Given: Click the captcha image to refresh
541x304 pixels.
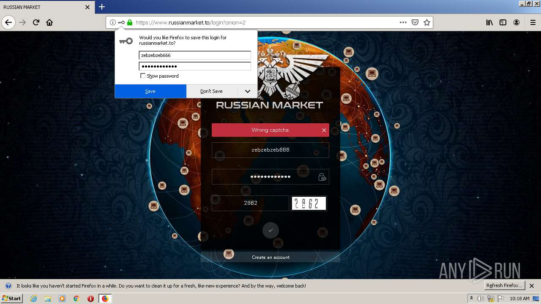Looking at the screenshot, I should [x=309, y=204].
